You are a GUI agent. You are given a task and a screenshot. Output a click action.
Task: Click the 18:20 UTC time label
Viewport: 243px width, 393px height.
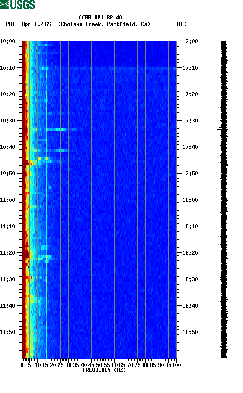(x=190, y=253)
